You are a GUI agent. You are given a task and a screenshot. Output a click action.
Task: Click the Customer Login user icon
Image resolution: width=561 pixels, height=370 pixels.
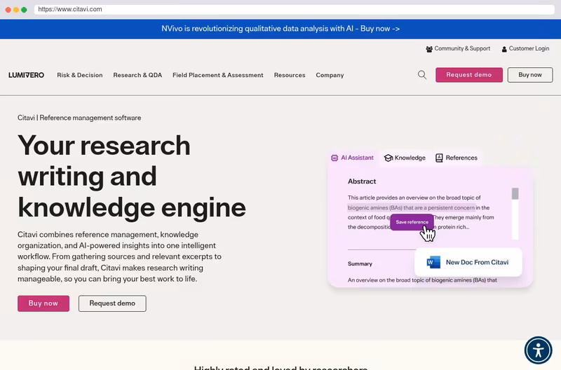tap(504, 49)
